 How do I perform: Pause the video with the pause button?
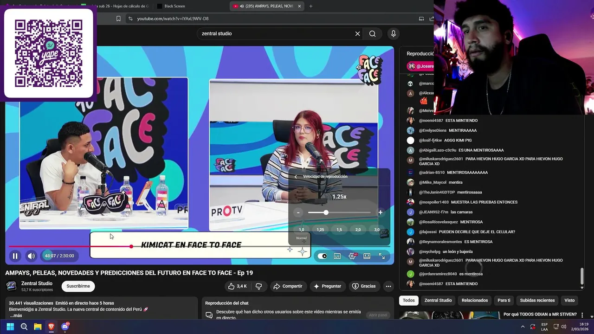click(x=15, y=256)
